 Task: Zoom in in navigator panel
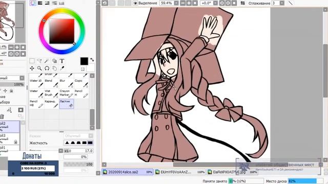(x=17, y=47)
